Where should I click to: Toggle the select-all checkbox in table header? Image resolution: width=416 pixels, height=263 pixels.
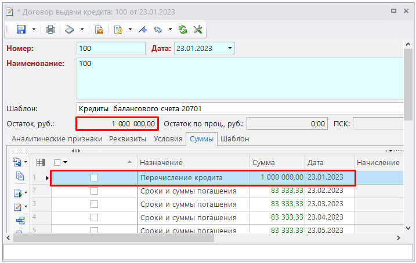pyautogui.click(x=57, y=163)
